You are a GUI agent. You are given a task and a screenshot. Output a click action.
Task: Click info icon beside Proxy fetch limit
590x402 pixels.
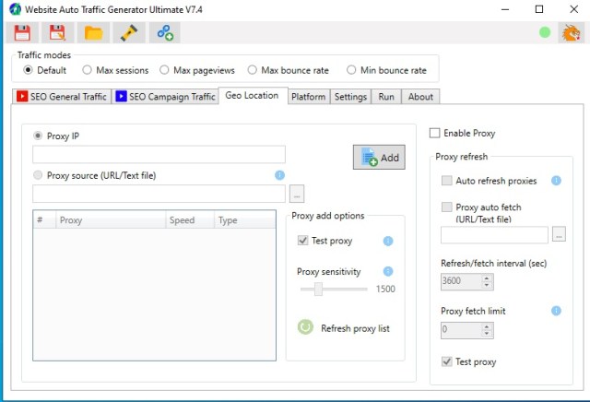[556, 311]
